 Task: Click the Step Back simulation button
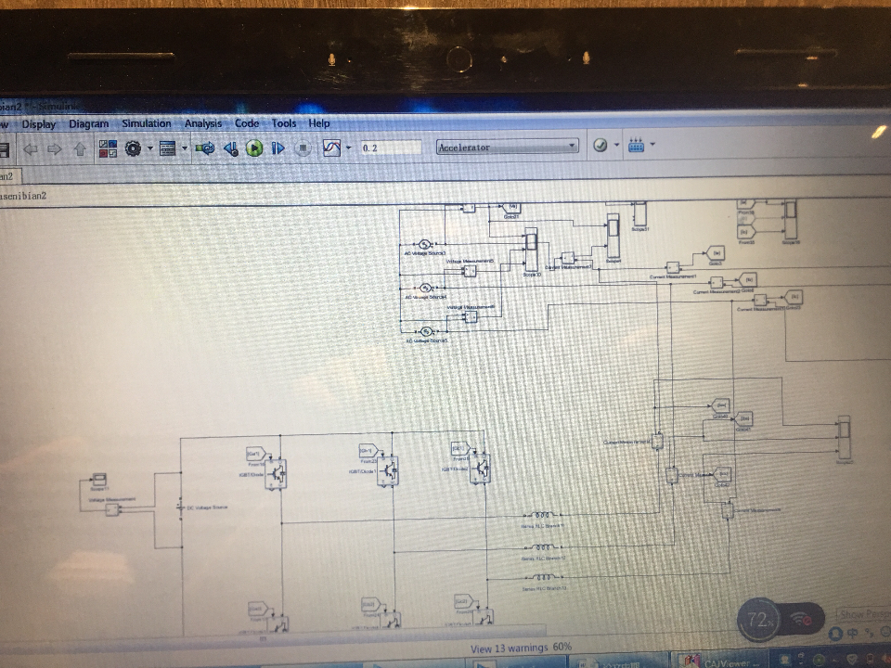(x=231, y=148)
